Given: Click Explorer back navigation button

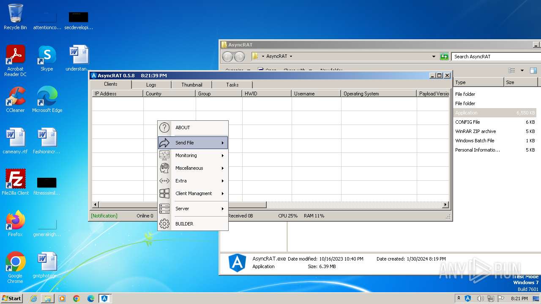Looking at the screenshot, I should click(x=227, y=57).
